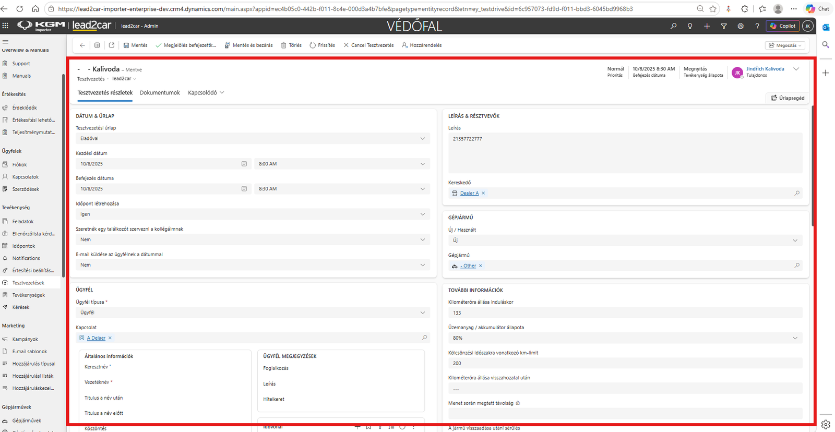Screen dimensions: 835x432
Task: Switch to the Dokumentumok tab
Action: pyautogui.click(x=160, y=93)
